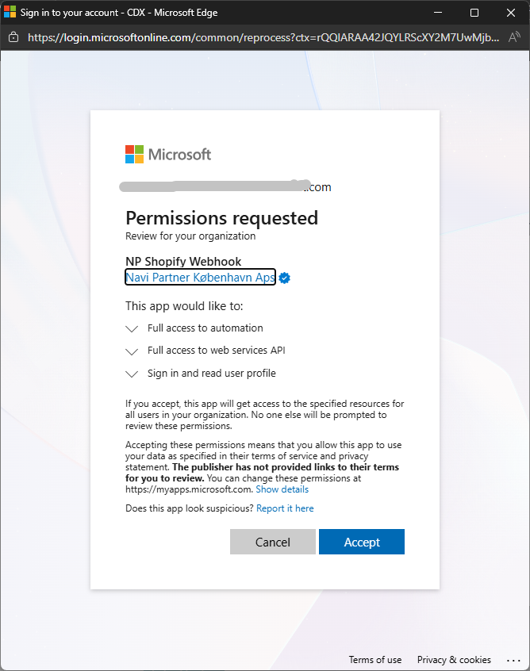Screen dimensions: 530x671
Task: Cancel the permissions request
Action: (x=273, y=542)
